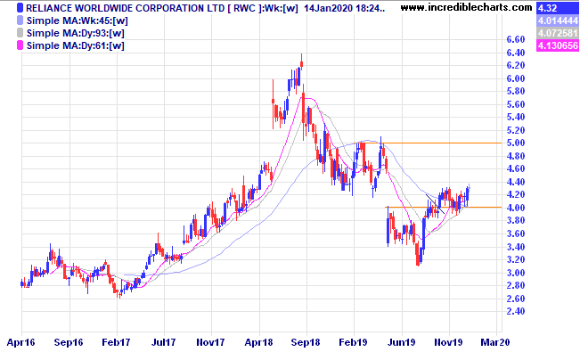Click the 2.40 price axis label
This screenshot has width=580, height=352.
click(x=515, y=311)
